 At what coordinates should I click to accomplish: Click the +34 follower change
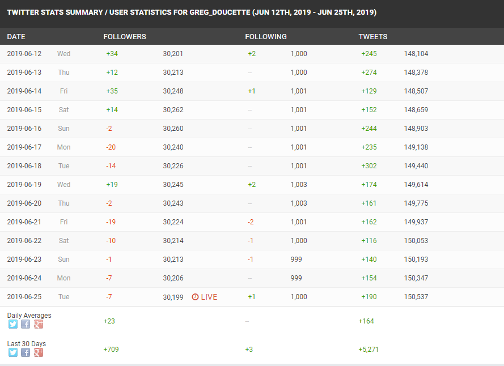(112, 54)
